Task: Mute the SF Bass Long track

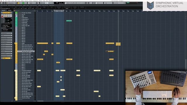Action: [x=19, y=21]
